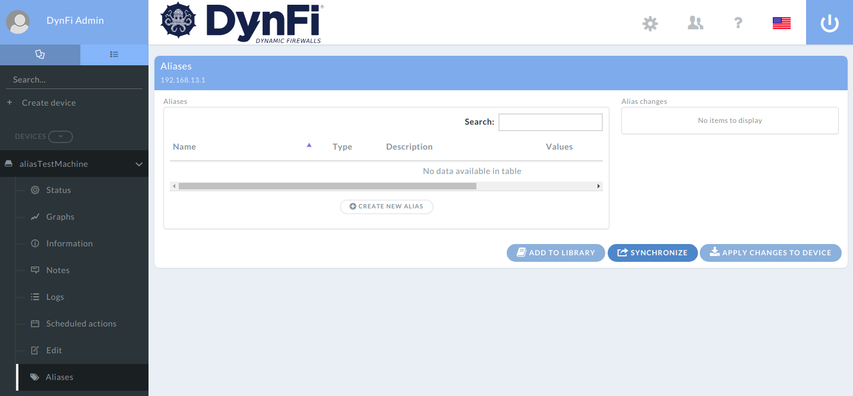Click the Logs list icon

[x=34, y=297]
